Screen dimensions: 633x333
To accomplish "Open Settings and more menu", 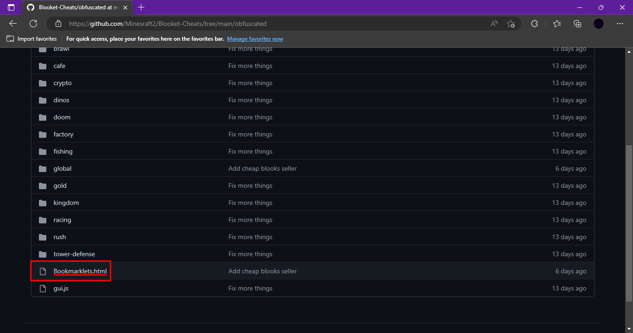I will (620, 24).
